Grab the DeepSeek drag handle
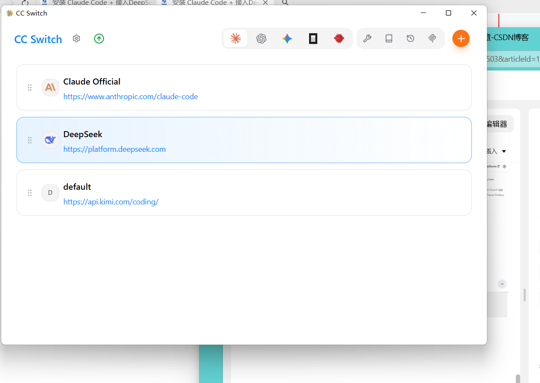The width and height of the screenshot is (540, 383). click(x=30, y=140)
